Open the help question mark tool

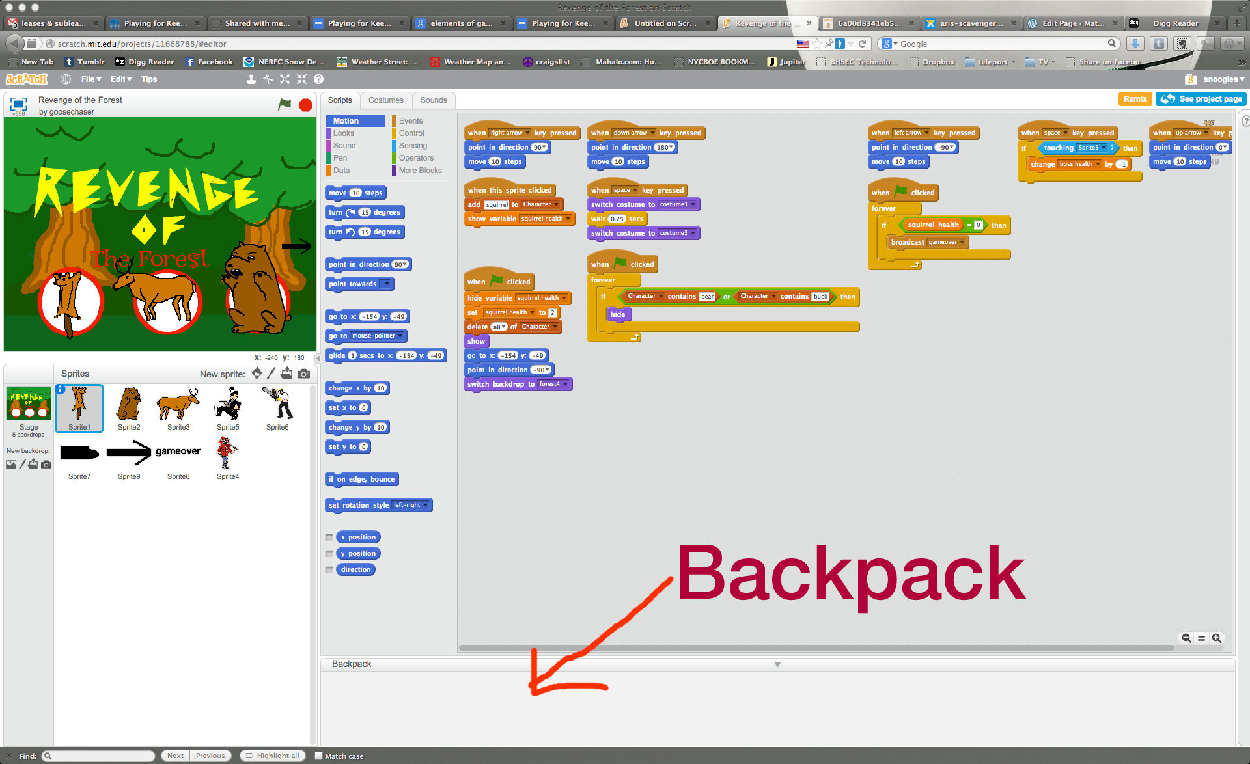coord(318,79)
